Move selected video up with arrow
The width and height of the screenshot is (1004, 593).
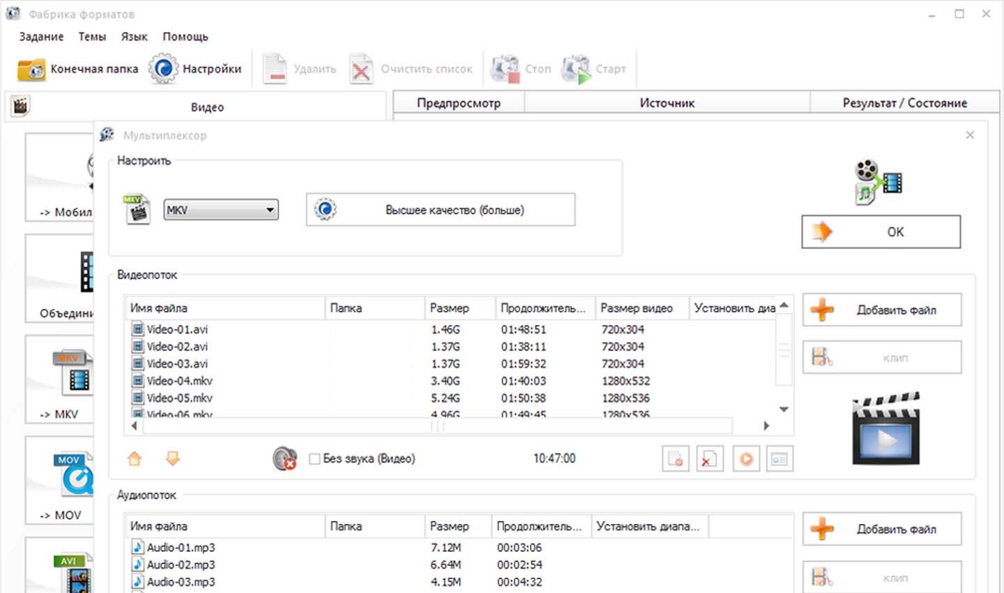pos(135,458)
